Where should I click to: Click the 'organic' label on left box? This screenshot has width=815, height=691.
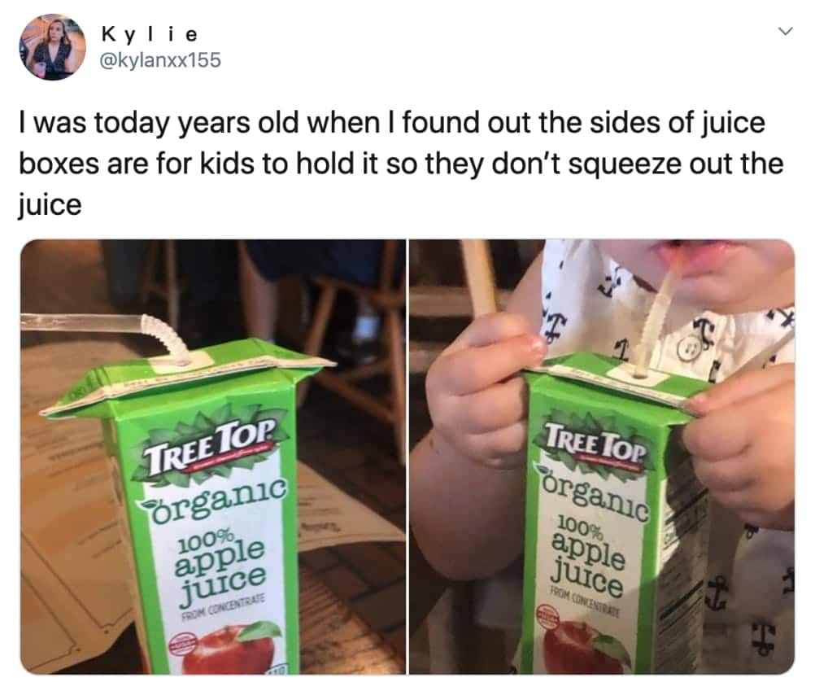coord(212,501)
